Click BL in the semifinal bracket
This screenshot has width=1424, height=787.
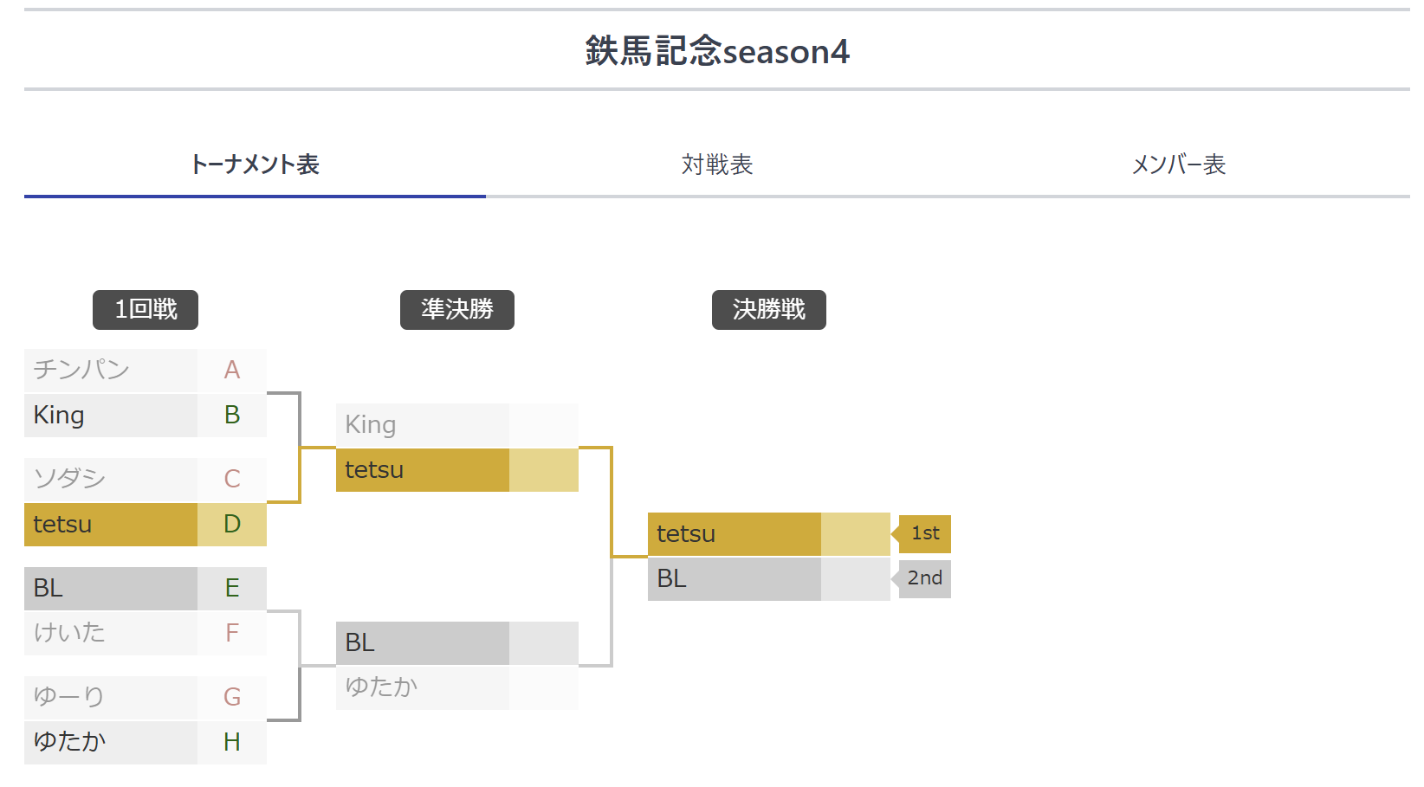(x=422, y=643)
